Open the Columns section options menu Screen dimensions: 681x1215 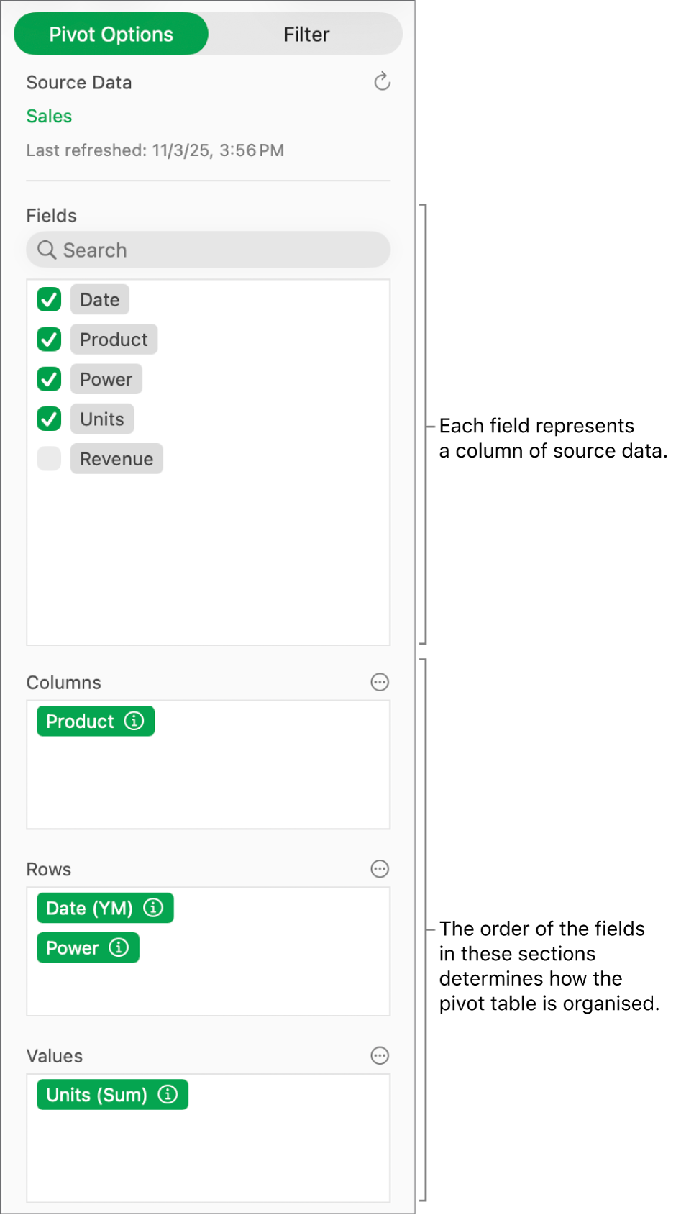click(380, 682)
